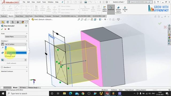Expand the manager tabs overflow arrow
The height and width of the screenshot is (96, 171).
point(27,22)
